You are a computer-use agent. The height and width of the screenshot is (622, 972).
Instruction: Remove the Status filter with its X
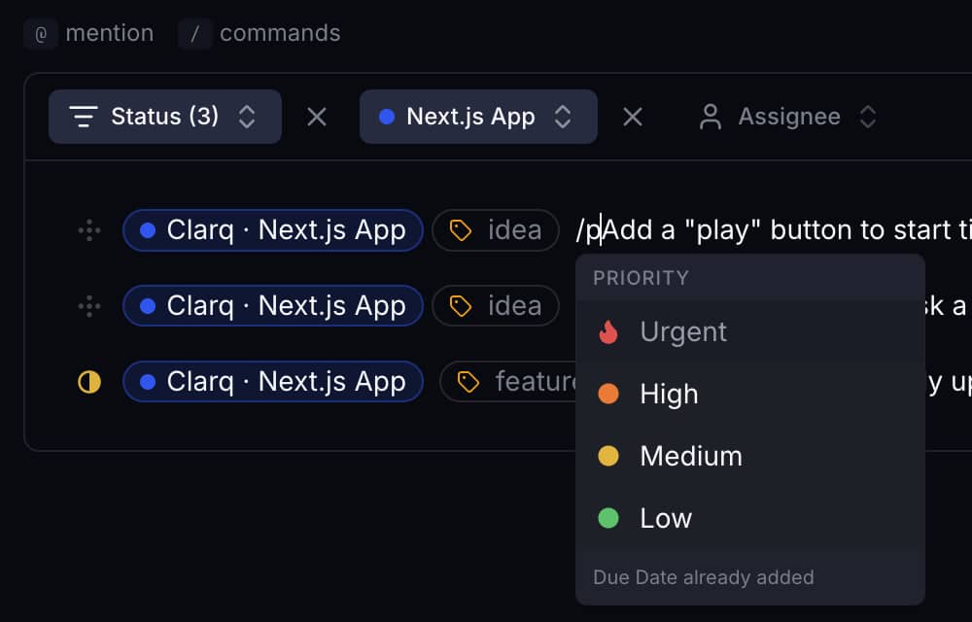(316, 116)
